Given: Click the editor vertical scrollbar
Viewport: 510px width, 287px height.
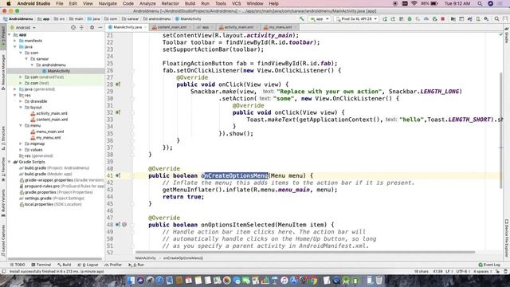Looking at the screenshot, I should (500, 130).
